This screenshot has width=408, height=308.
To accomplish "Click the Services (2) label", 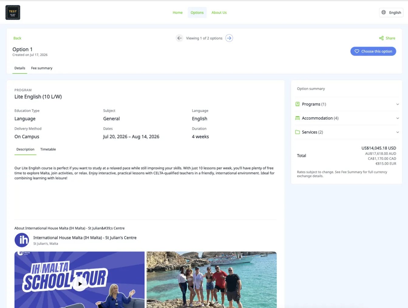I will (x=312, y=132).
